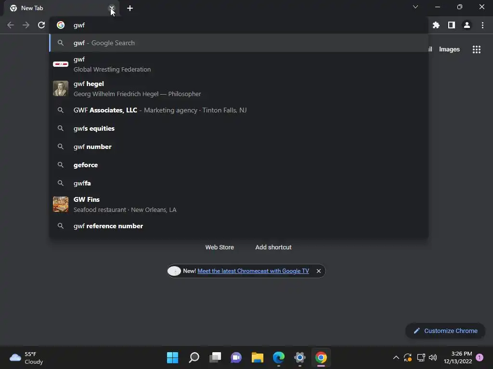The width and height of the screenshot is (493, 369).
Task: Click the volume speaker tray icon
Action: click(x=433, y=357)
